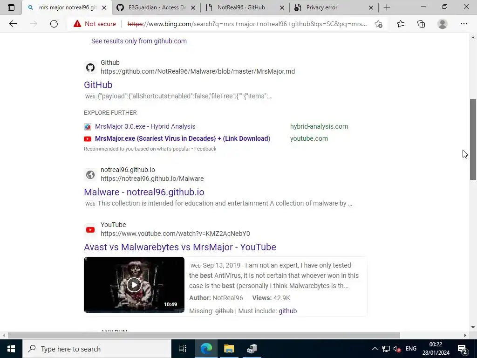Image resolution: width=477 pixels, height=358 pixels.
Task: Go back using the back arrow
Action: tap(13, 24)
